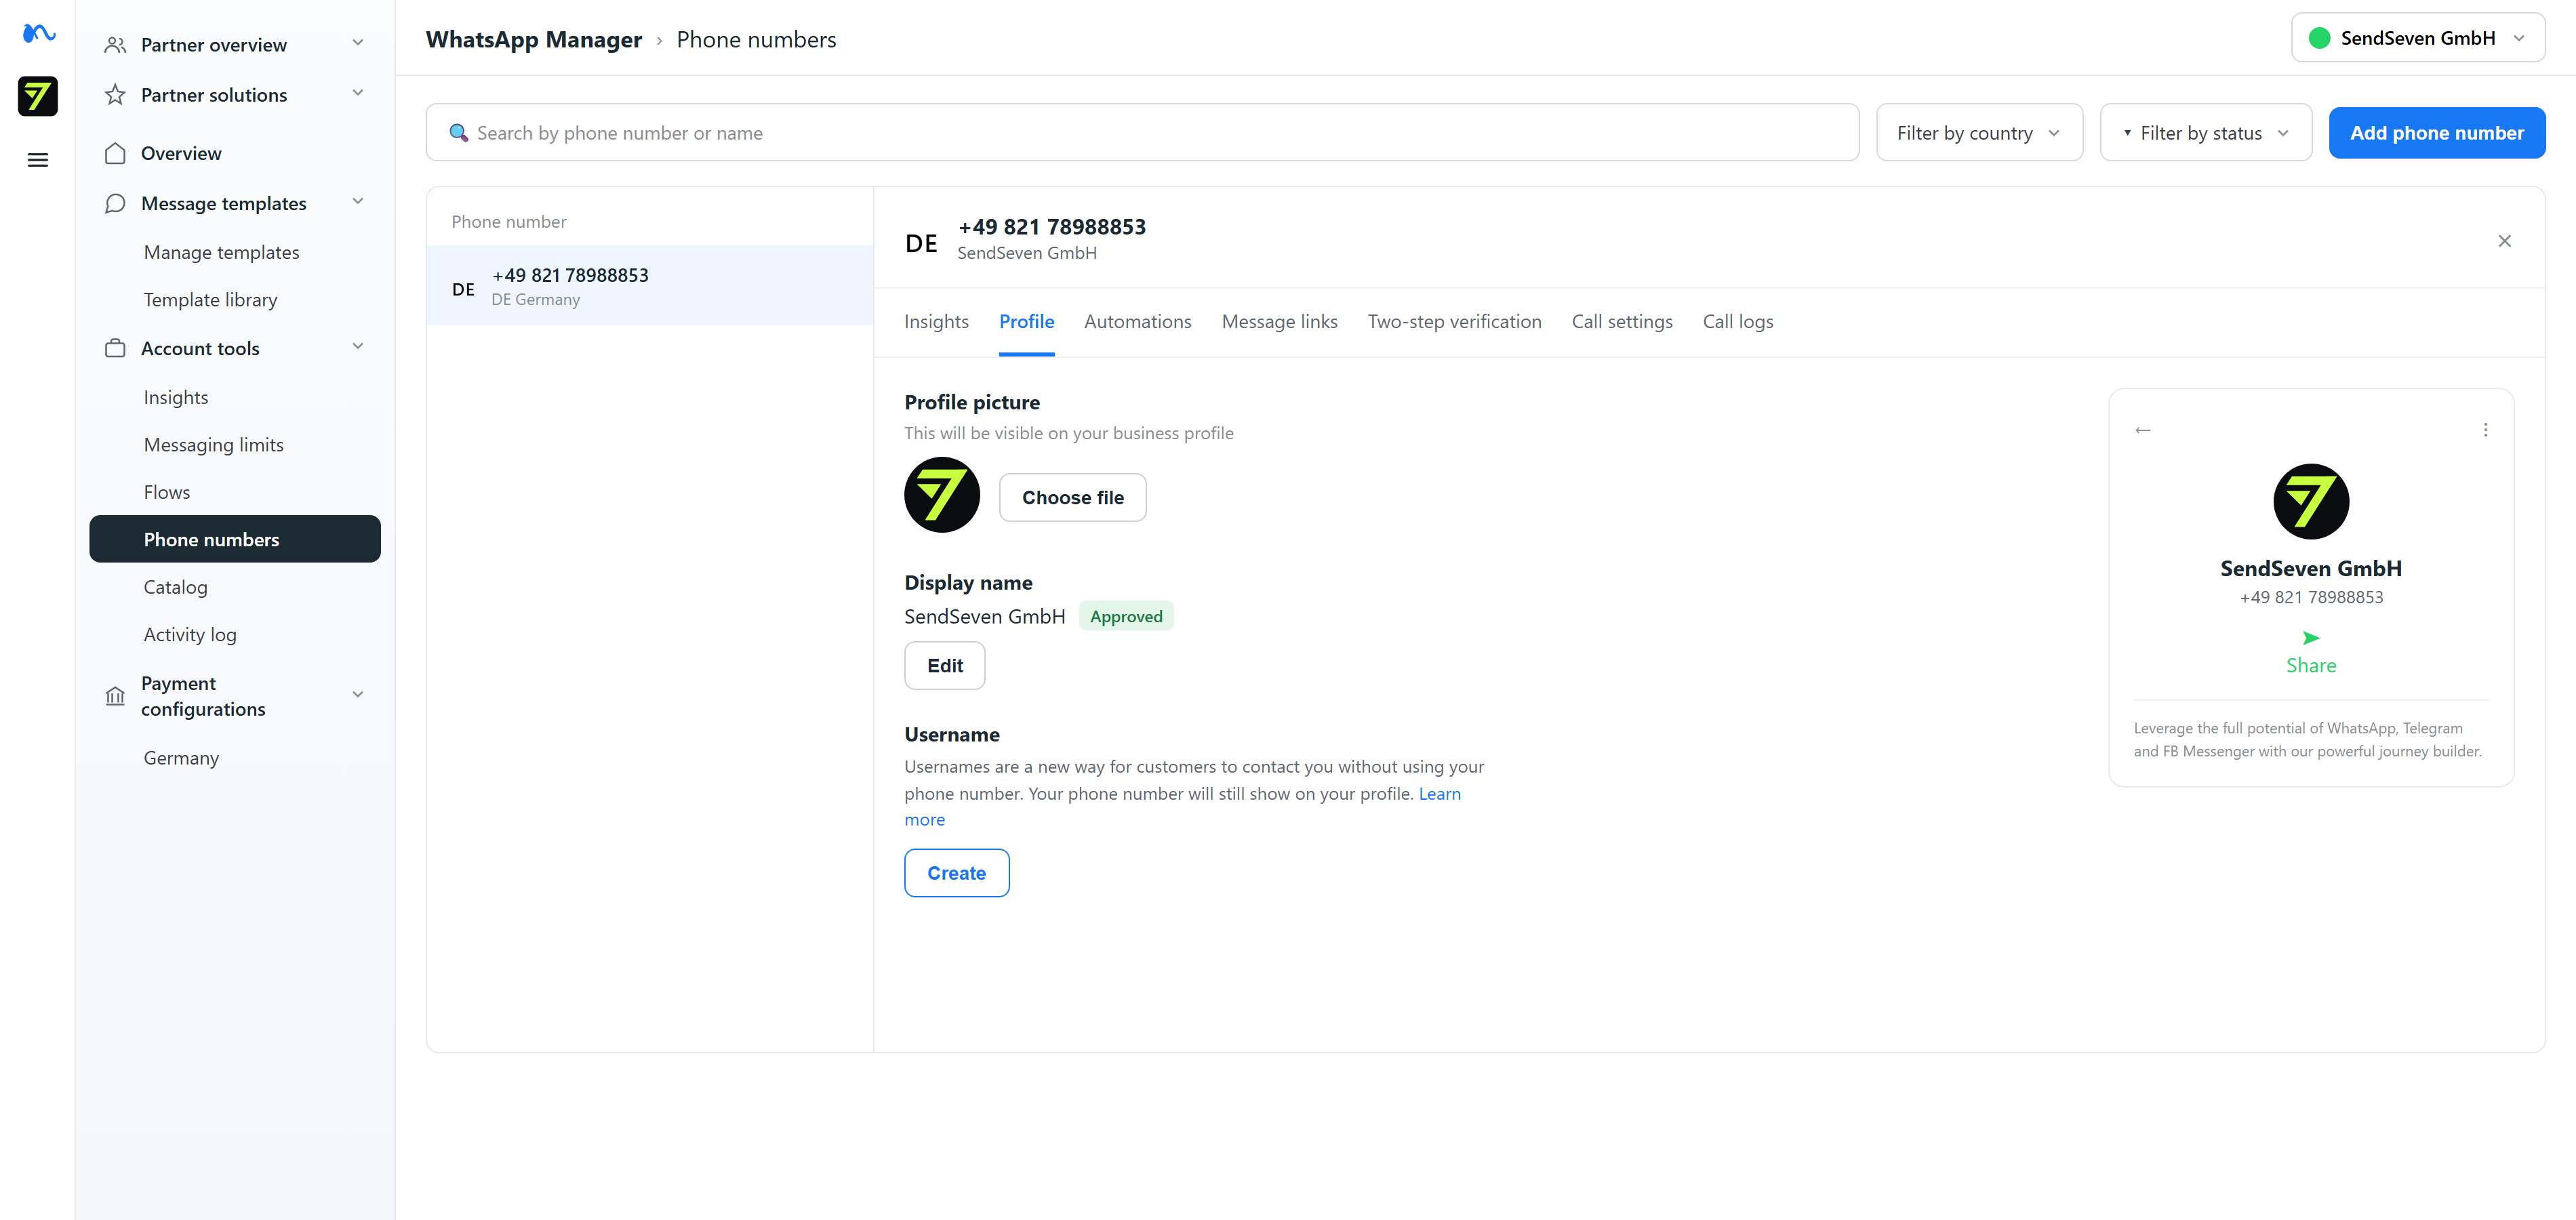Click the Choose file button
Viewport: 2576px width, 1220px height.
click(x=1072, y=497)
